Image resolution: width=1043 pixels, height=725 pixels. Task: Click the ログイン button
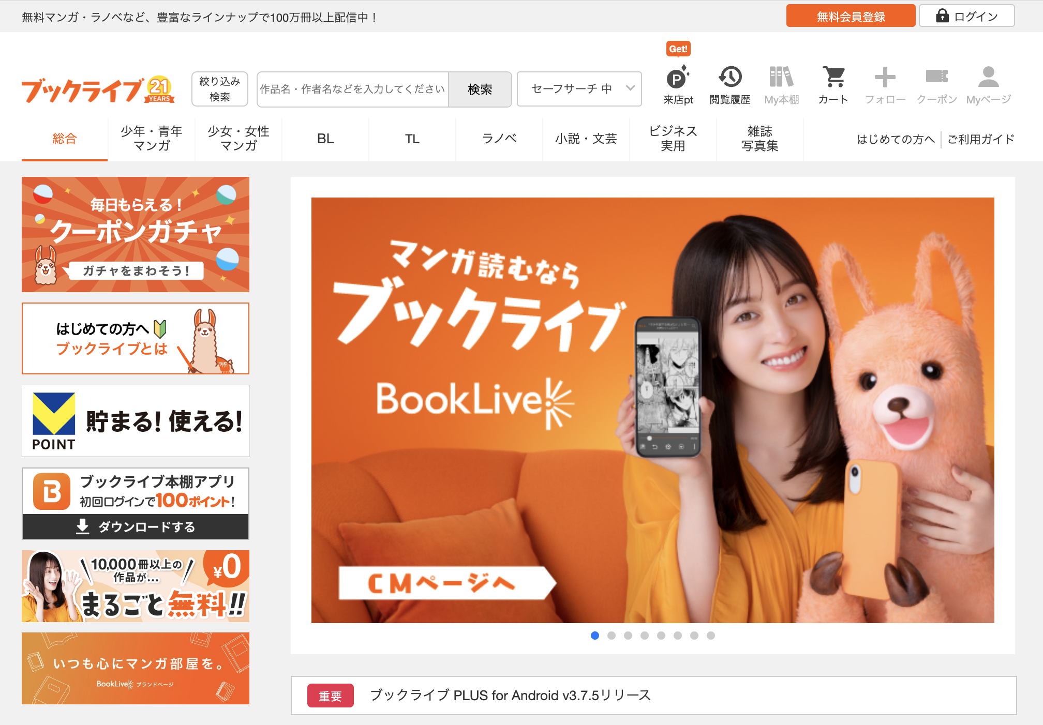pos(966,17)
